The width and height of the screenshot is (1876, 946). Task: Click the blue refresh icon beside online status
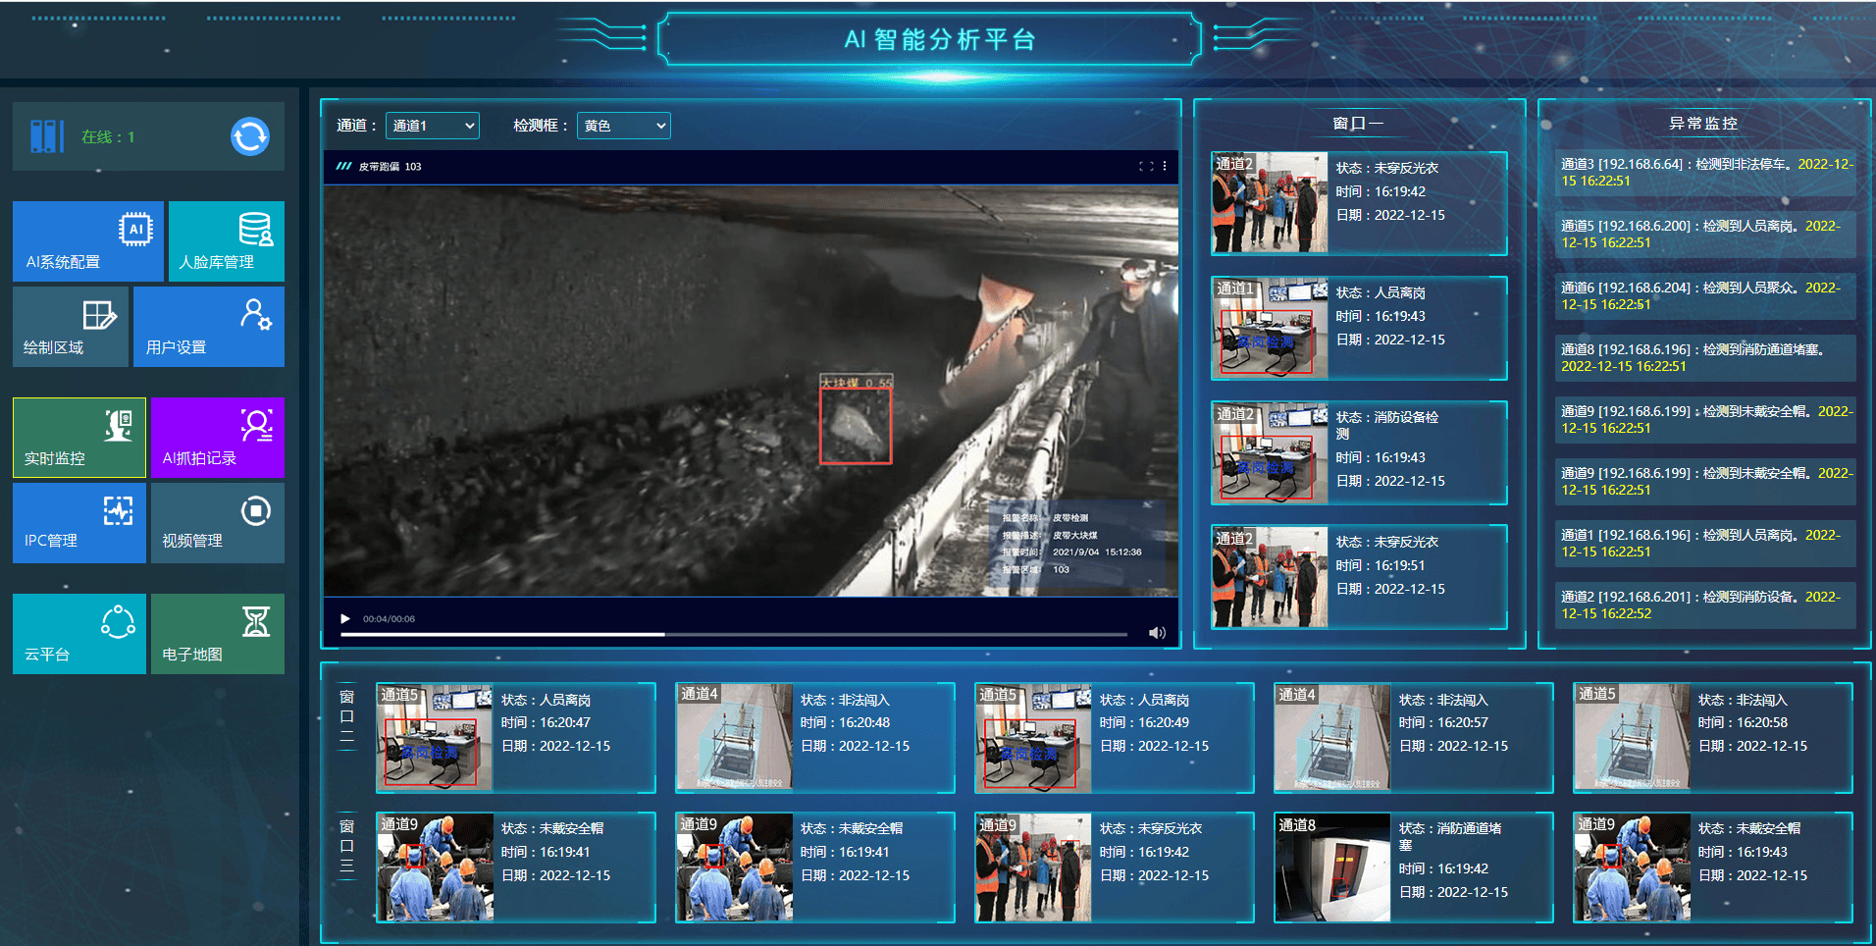coord(250,136)
